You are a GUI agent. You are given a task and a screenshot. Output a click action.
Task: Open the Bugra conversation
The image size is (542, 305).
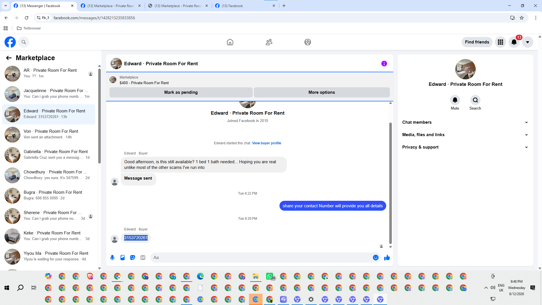point(49,196)
